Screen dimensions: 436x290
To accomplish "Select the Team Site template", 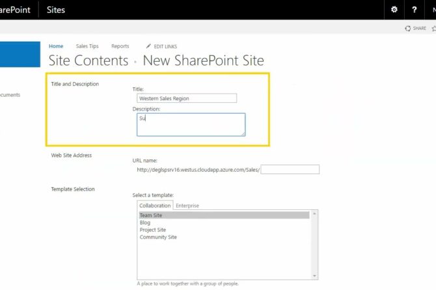I will coord(151,215).
